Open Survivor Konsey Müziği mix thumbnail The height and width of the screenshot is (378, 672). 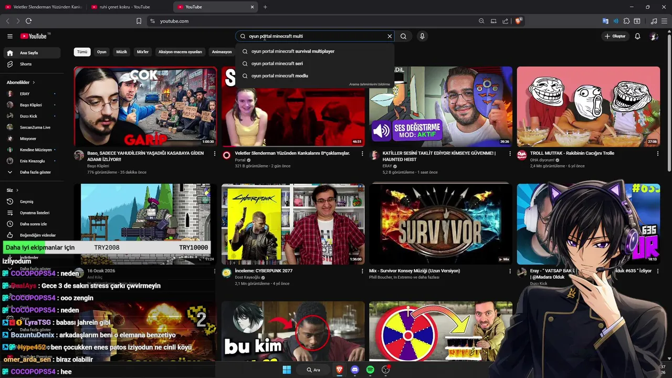tap(440, 224)
